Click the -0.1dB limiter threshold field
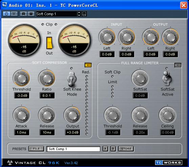Viewport: 189px width, 167px height. coord(113,132)
